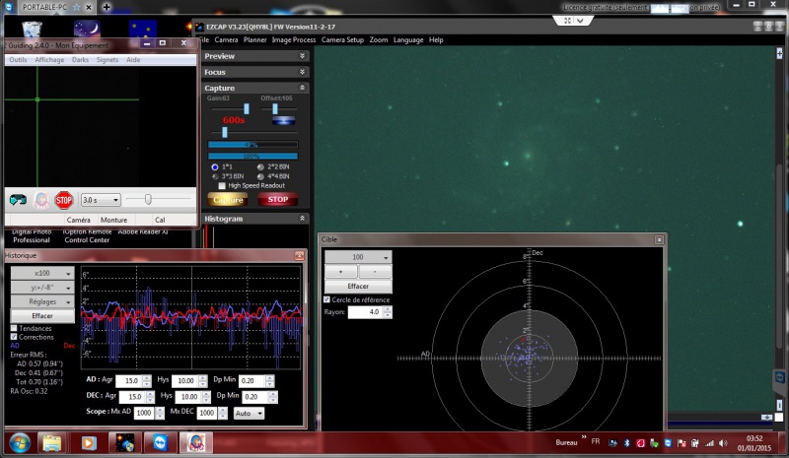789x458 pixels.
Task: Click the Action Center flag tray icon
Action: (681, 443)
